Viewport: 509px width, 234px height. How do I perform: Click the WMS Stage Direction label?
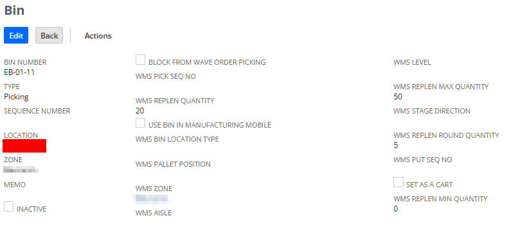[432, 111]
